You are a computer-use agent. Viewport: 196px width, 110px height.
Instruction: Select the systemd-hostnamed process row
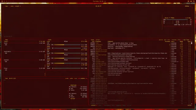pyautogui.click(x=141, y=55)
